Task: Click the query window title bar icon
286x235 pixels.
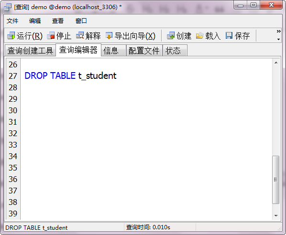Action: click(x=8, y=7)
